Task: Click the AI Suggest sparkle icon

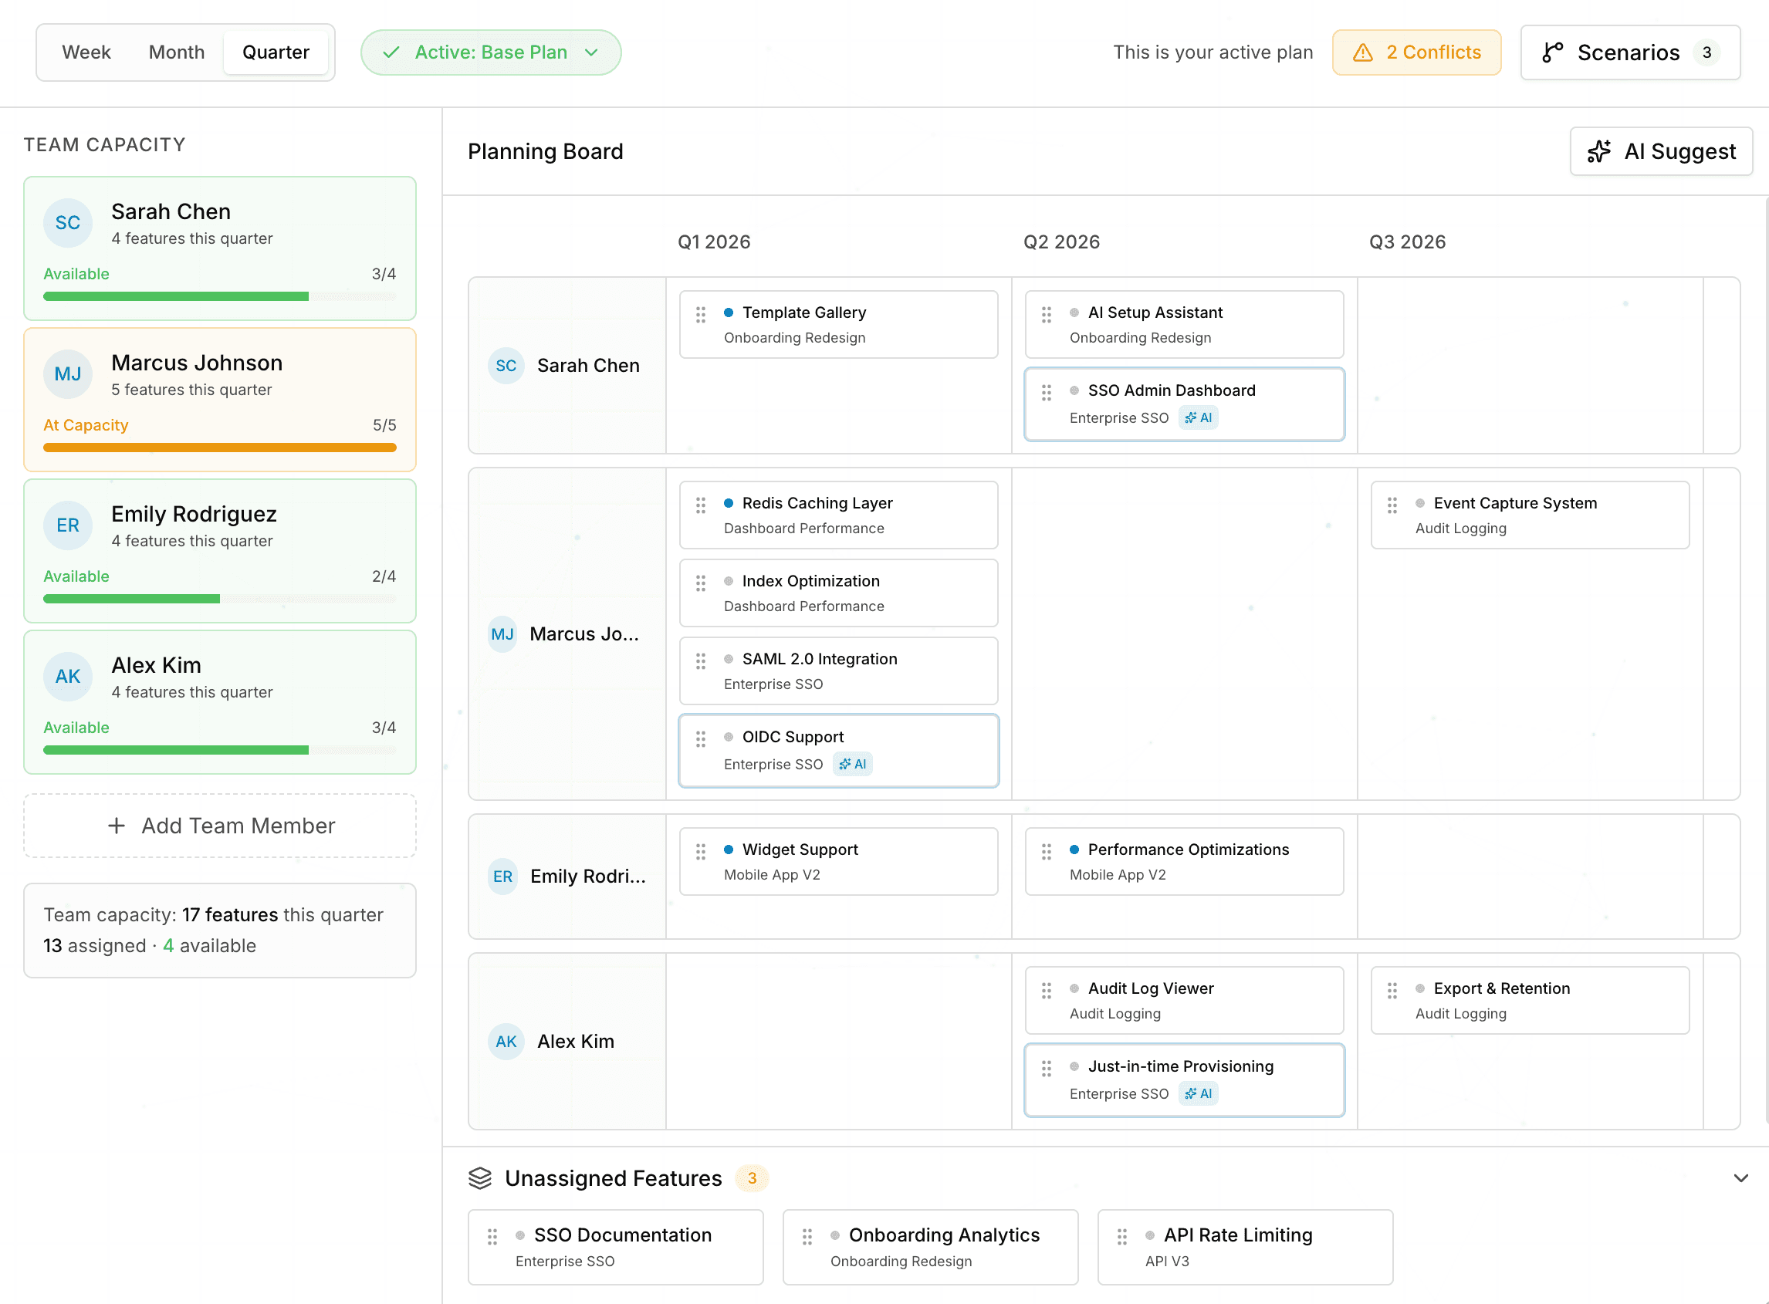Action: coord(1598,151)
